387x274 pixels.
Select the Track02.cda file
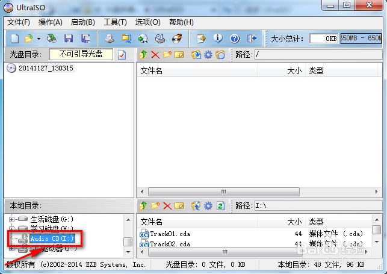click(170, 244)
